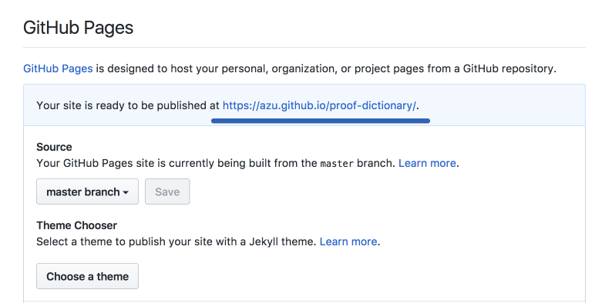This screenshot has width=595, height=303.
Task: Open Learn more link about source branch
Action: pyautogui.click(x=427, y=163)
